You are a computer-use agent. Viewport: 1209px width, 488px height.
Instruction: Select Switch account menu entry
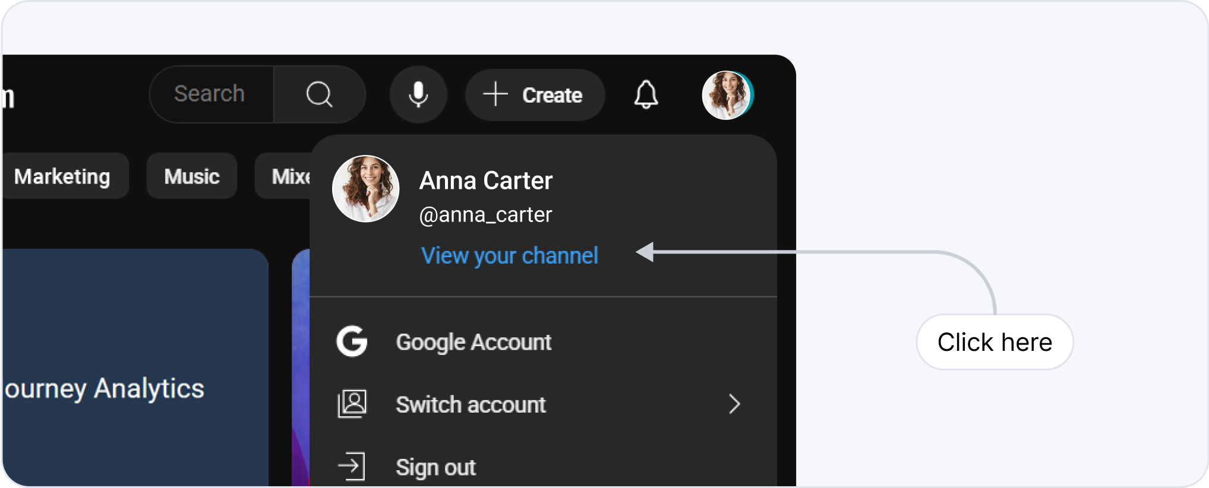point(543,404)
